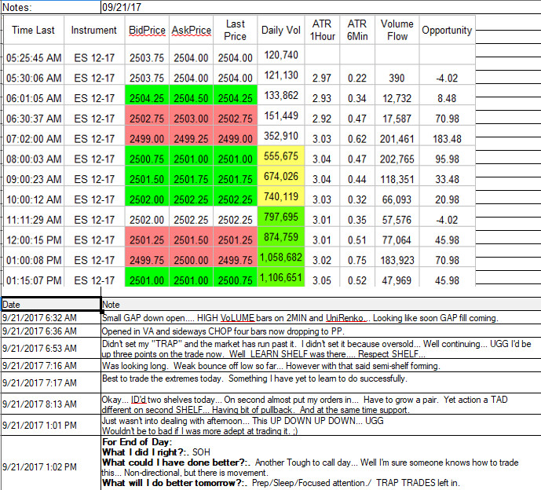Select the Notes: label cell
The image size is (541, 490).
pyautogui.click(x=51, y=7)
